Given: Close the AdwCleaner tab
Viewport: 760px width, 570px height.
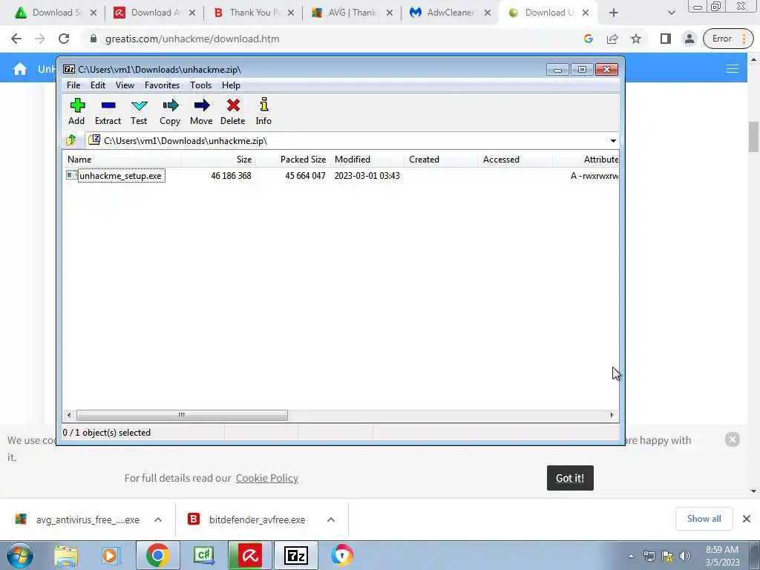Looking at the screenshot, I should pyautogui.click(x=488, y=13).
